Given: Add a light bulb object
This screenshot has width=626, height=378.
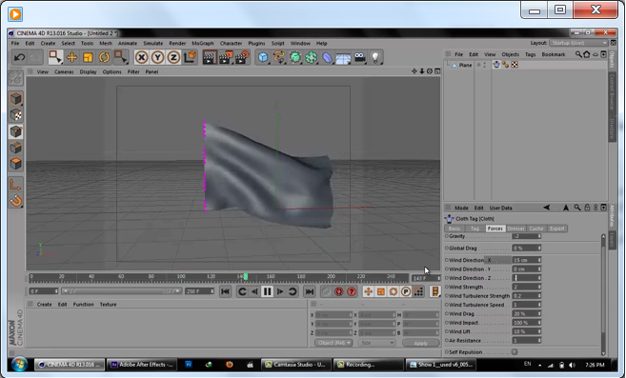Looking at the screenshot, I should click(x=375, y=57).
